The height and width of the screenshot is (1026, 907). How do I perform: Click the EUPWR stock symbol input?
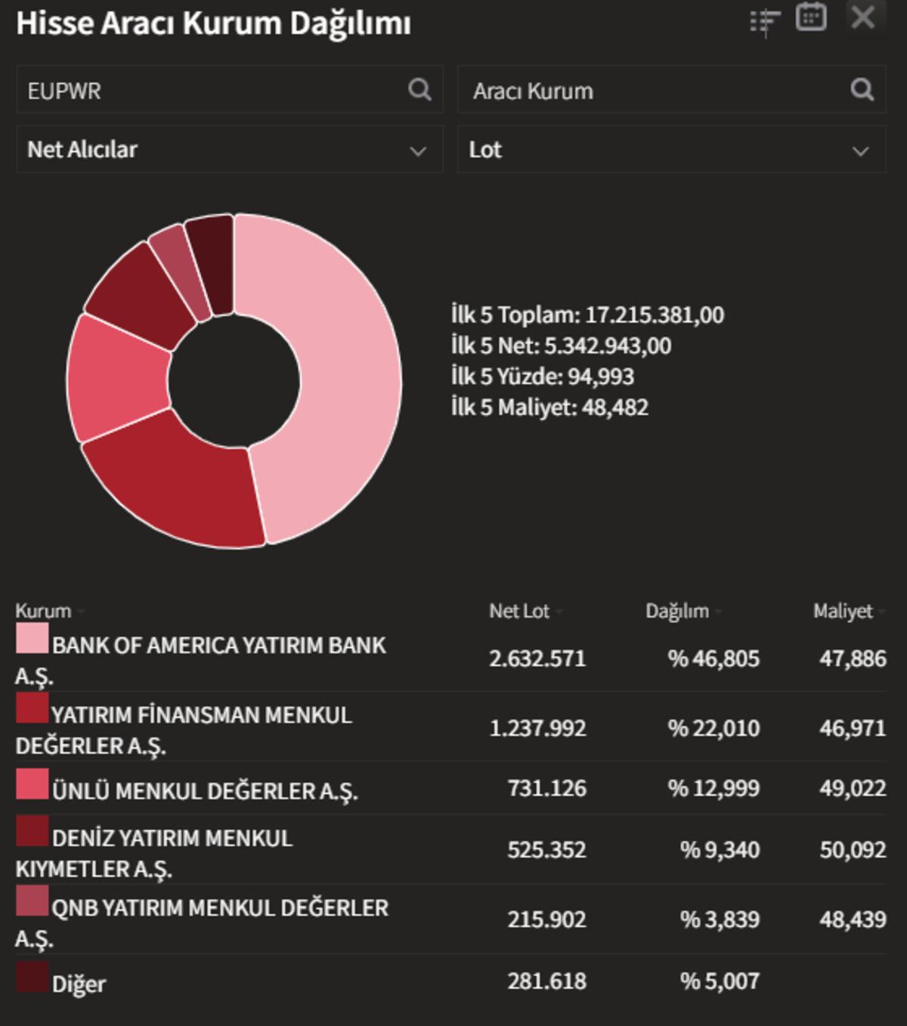212,90
